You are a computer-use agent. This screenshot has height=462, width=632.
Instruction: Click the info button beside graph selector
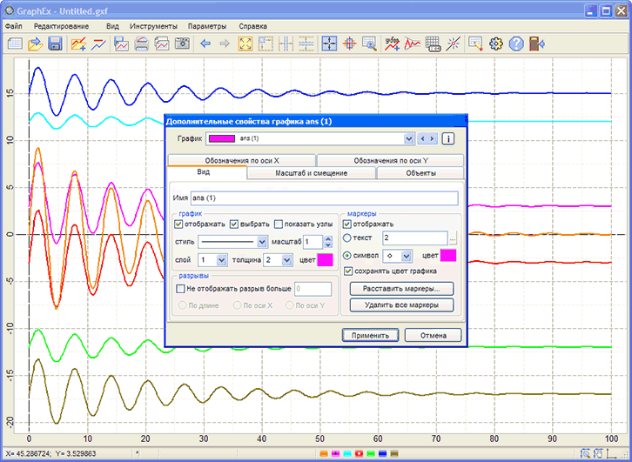449,138
